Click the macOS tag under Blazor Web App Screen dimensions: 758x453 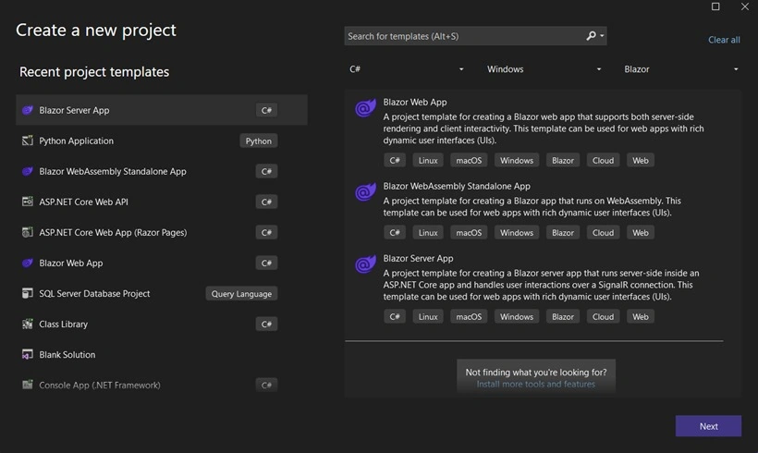(469, 161)
